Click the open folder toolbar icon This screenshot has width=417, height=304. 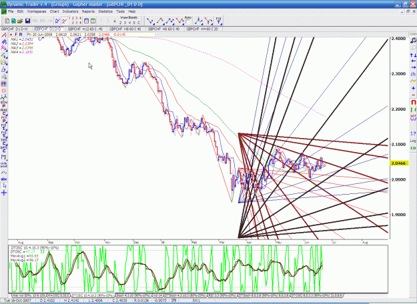click(x=20, y=21)
